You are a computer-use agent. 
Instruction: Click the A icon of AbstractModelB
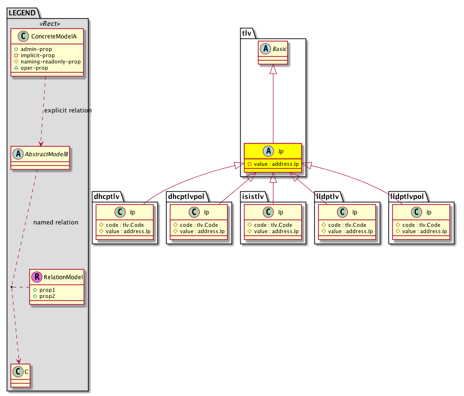coord(17,155)
